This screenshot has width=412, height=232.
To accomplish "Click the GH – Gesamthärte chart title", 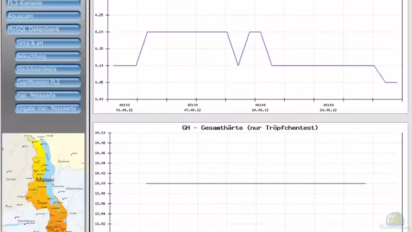I will (x=250, y=127).
